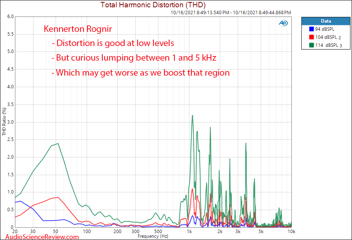Click the "5k" frequency axis label
Image resolution: width=352 pixels, height=240 pixels.
click(261, 232)
